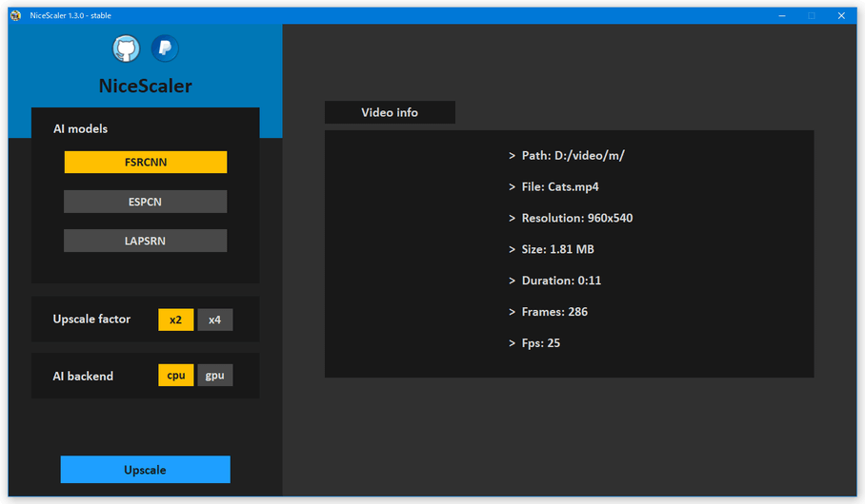Click the Upscale factor label
This screenshot has width=865, height=504.
91,319
